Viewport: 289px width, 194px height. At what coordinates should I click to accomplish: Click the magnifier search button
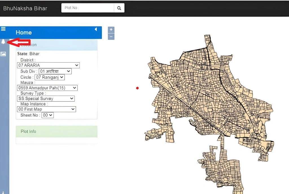(119, 8)
